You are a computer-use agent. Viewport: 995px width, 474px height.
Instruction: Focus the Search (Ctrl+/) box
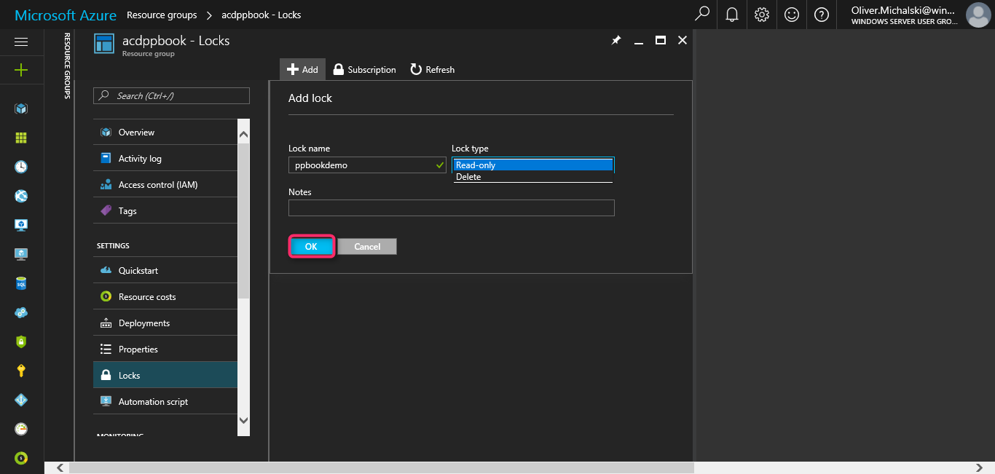171,95
